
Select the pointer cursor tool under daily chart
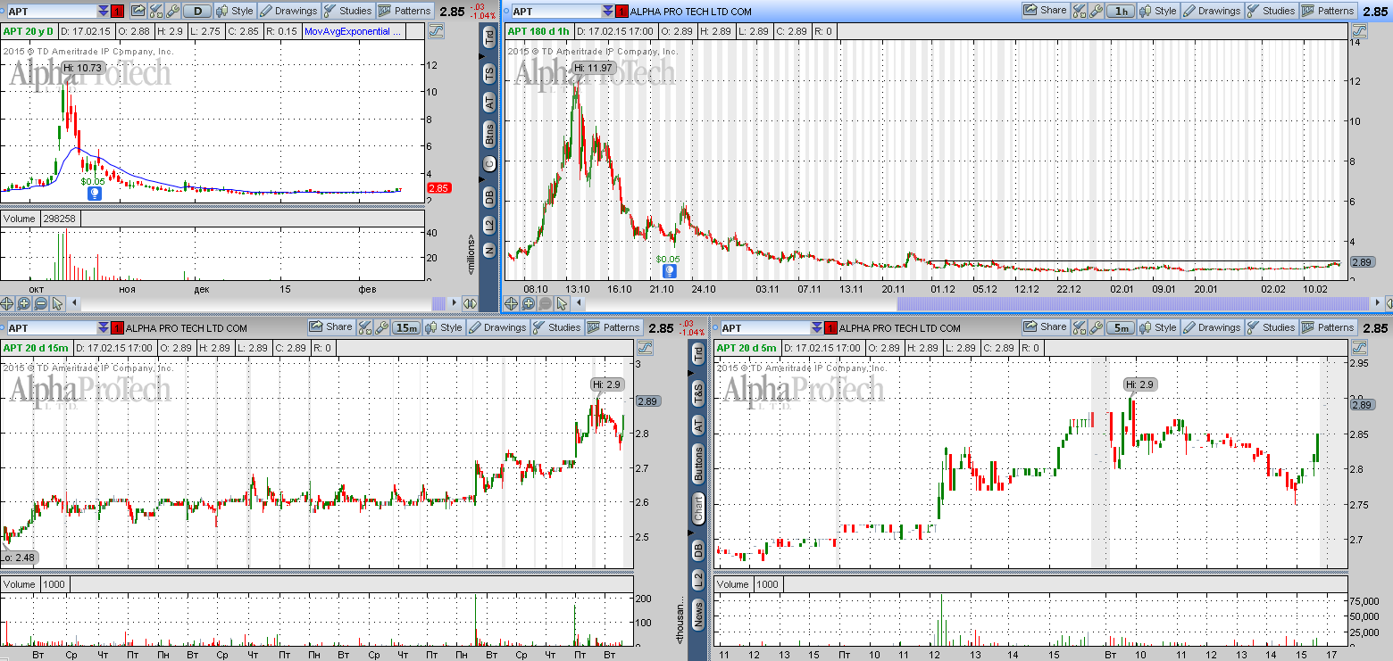click(x=57, y=303)
